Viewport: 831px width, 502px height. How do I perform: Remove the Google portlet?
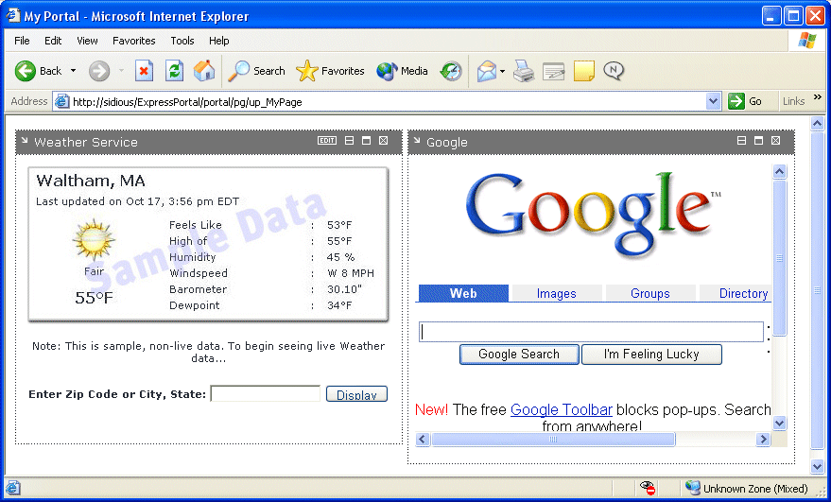coord(776,141)
